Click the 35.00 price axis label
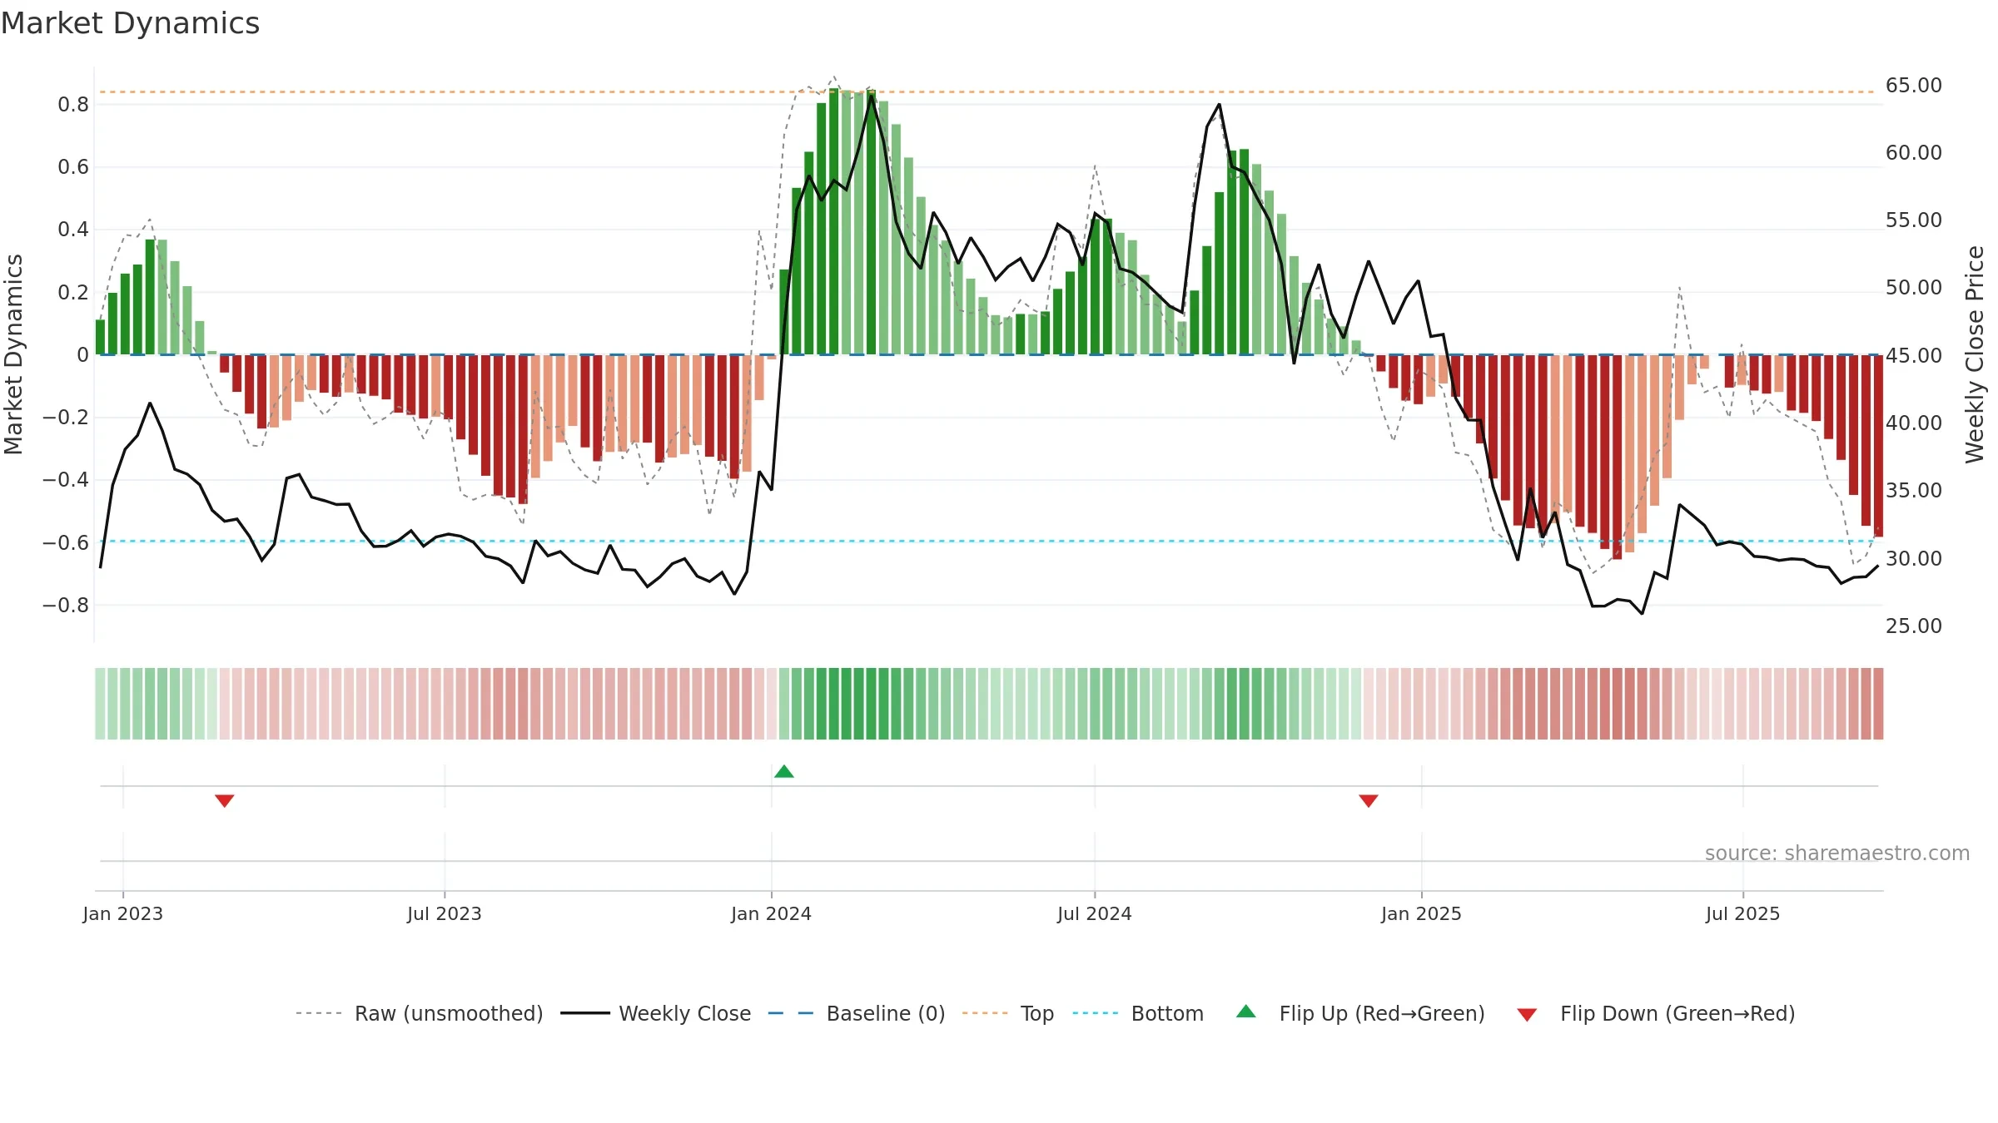 1914,491
